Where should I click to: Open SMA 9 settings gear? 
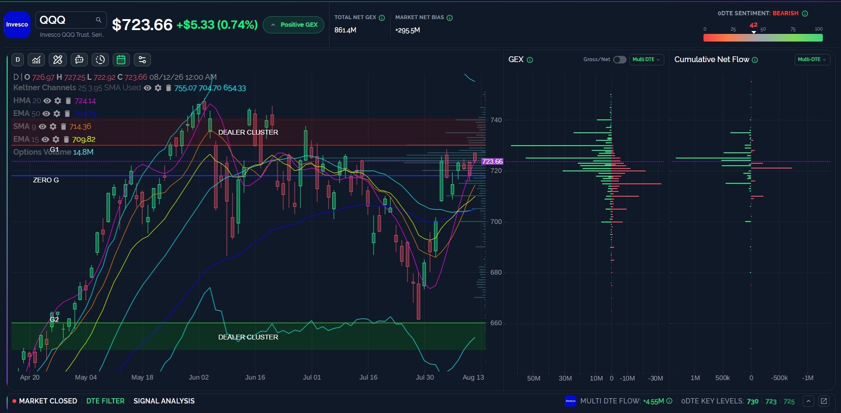point(53,127)
